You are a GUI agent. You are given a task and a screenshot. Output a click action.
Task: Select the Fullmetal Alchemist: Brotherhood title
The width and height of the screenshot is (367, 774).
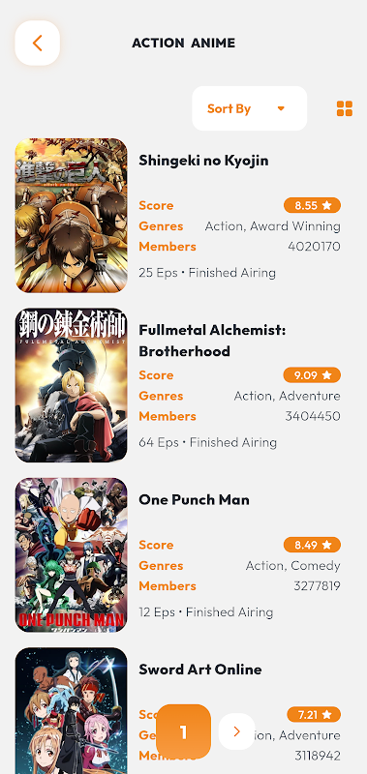[212, 341]
